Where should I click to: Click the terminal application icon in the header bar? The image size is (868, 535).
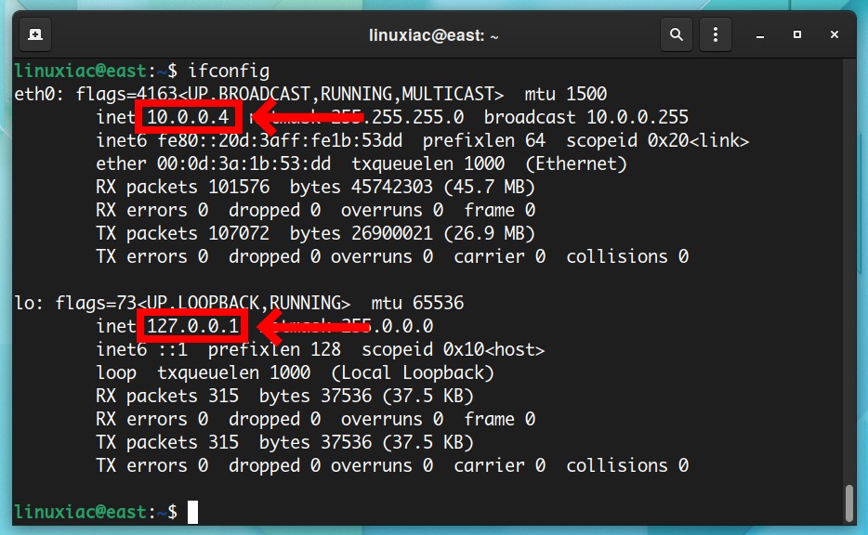pos(34,34)
